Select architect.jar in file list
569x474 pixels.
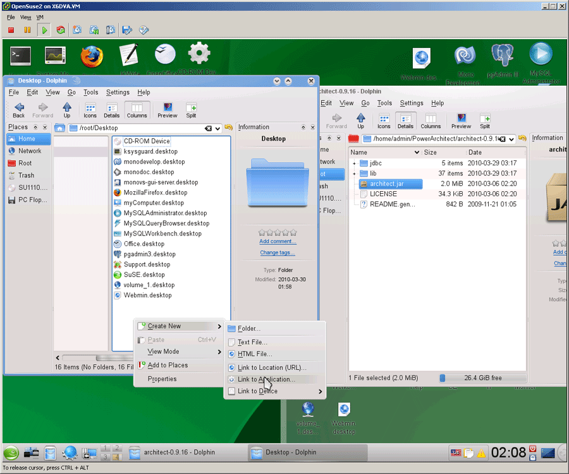[391, 184]
